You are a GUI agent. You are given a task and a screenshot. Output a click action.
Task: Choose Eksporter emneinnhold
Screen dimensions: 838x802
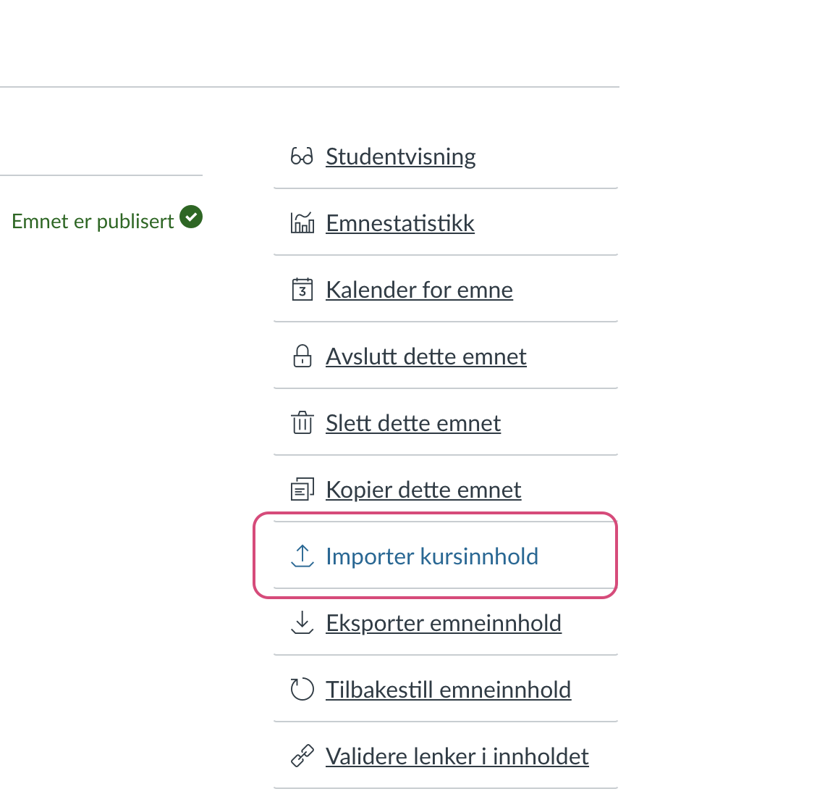[443, 623]
